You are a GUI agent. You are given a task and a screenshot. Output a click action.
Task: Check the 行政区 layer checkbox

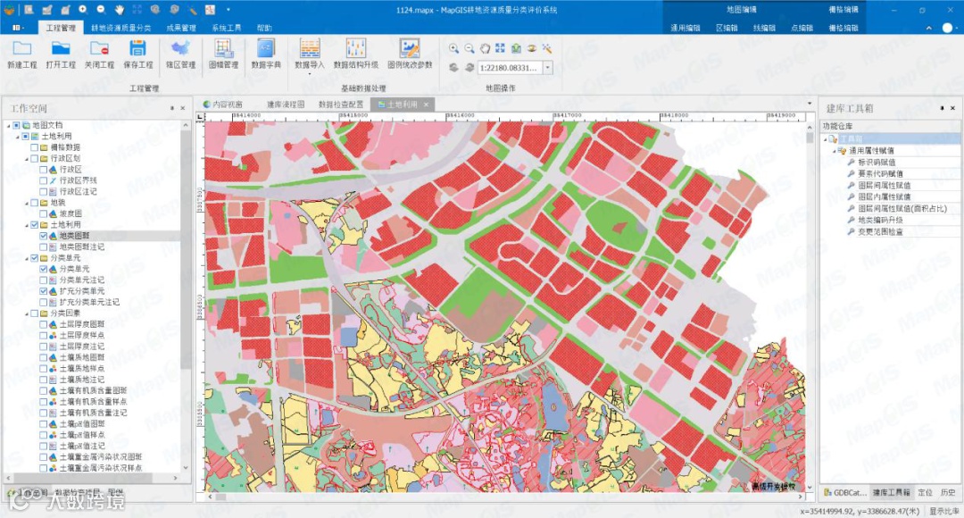tap(44, 169)
